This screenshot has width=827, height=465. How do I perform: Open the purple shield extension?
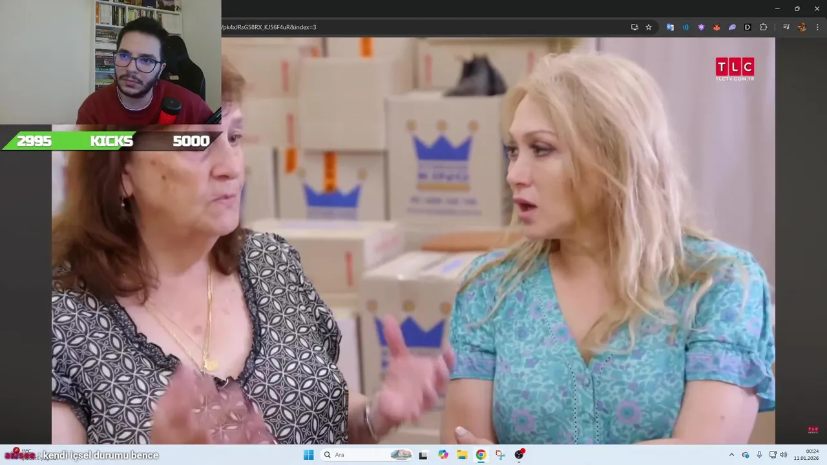tap(701, 27)
